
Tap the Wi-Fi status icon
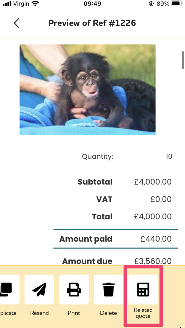click(x=35, y=4)
